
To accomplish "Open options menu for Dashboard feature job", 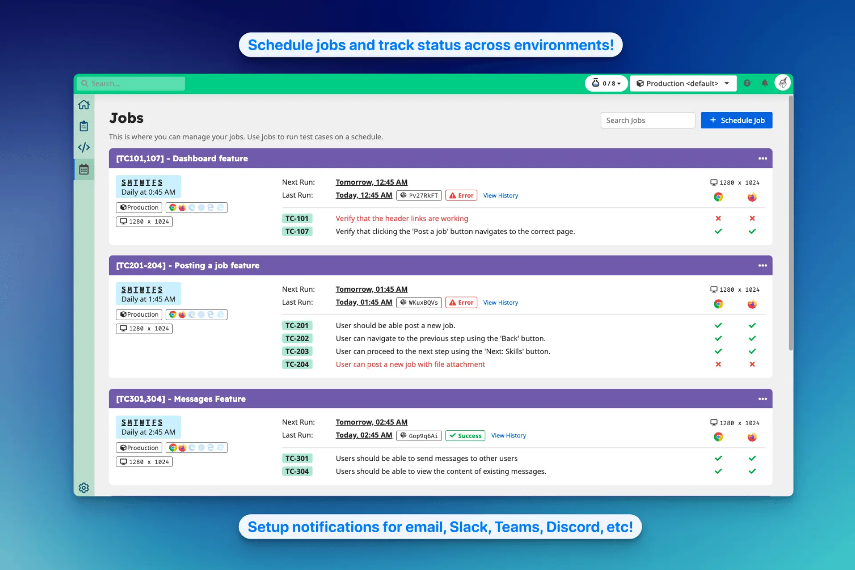I will (762, 159).
